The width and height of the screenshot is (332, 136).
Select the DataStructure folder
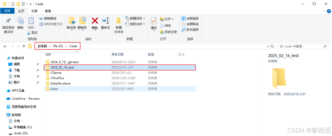click(120, 83)
